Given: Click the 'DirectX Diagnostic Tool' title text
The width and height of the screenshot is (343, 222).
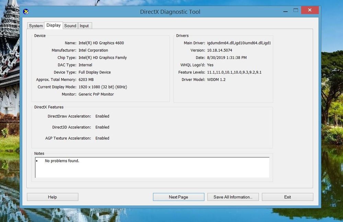Looking at the screenshot, I should 170,12.
